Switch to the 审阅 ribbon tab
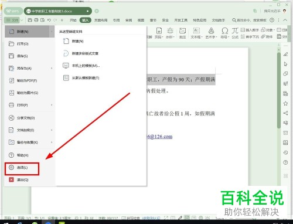This screenshot has height=224, width=293. point(128,20)
